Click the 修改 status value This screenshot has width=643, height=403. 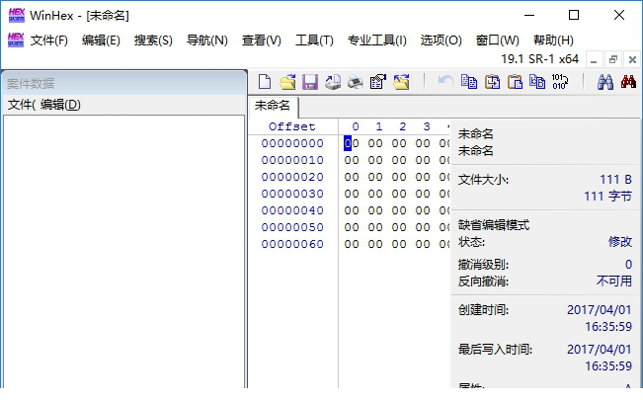coord(620,242)
